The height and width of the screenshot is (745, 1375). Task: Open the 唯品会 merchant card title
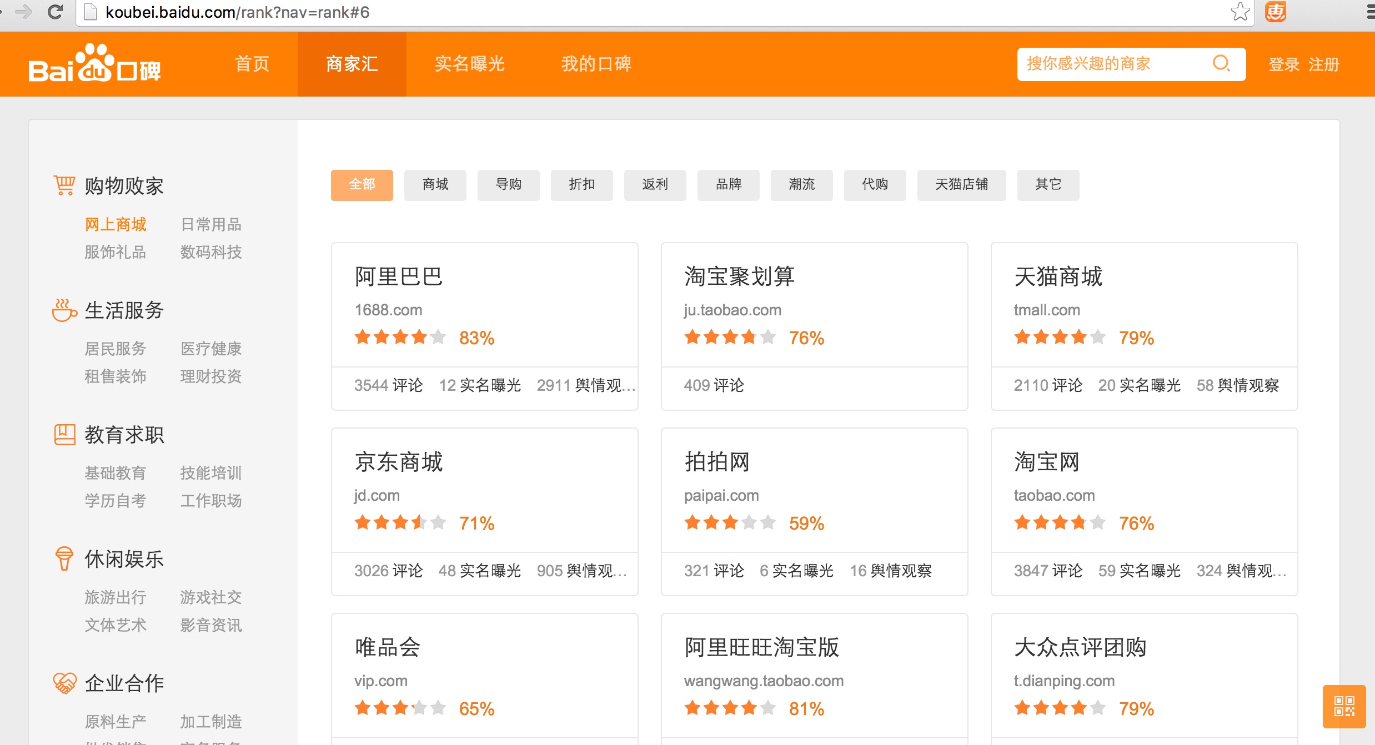(388, 647)
